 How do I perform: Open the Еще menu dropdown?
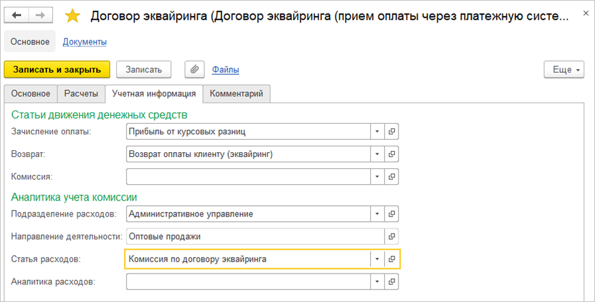click(x=564, y=70)
